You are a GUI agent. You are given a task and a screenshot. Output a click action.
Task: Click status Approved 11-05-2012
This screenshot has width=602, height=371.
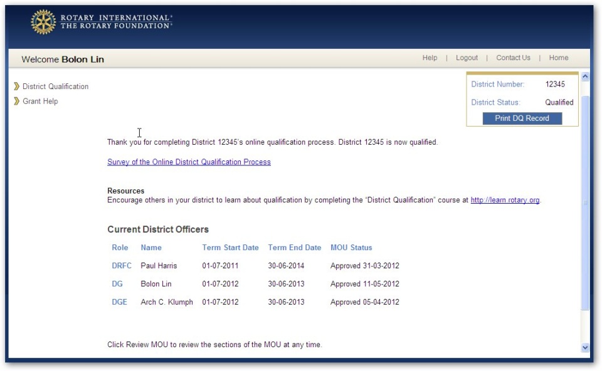point(365,284)
